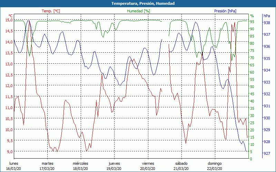Click the '10,0' temperature axis value
The height and width of the screenshot is (172, 276).
click(x=9, y=130)
